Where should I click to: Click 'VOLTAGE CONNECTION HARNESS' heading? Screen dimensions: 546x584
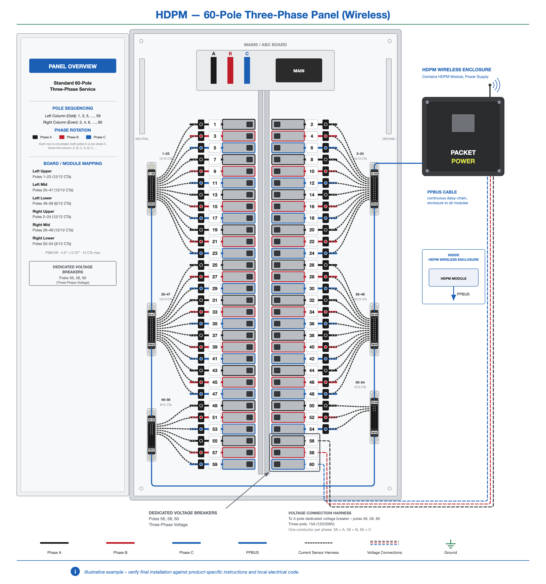pos(320,513)
